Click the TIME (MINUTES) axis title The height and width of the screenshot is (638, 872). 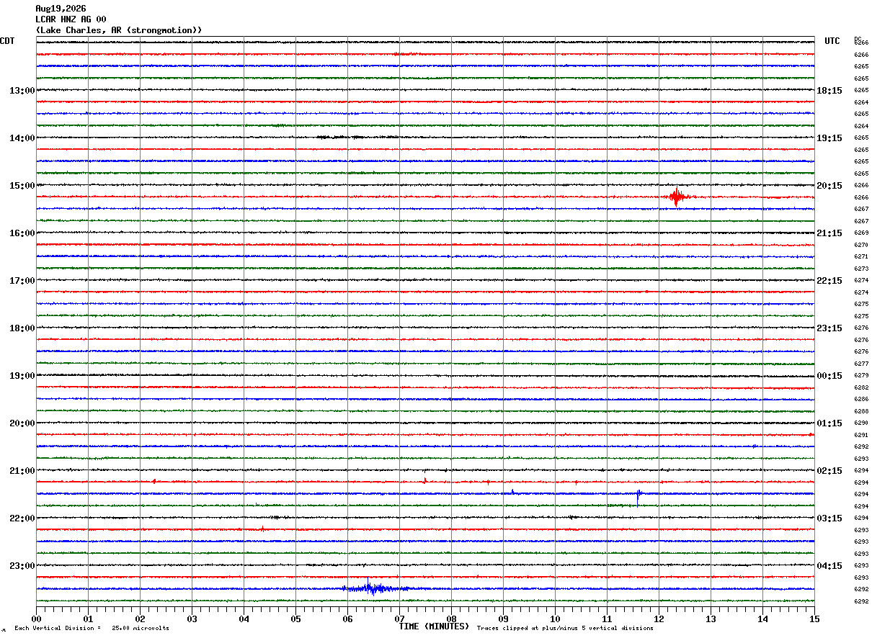tap(434, 626)
